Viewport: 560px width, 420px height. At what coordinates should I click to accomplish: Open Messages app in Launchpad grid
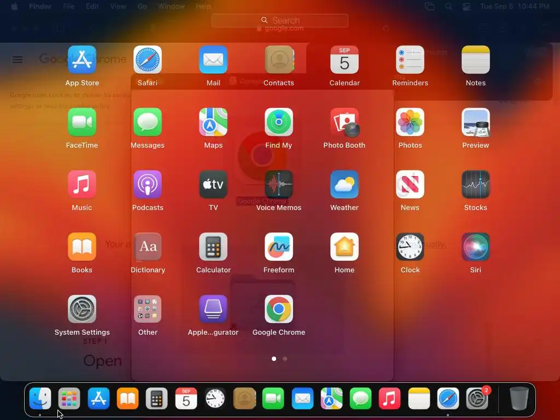pyautogui.click(x=148, y=122)
